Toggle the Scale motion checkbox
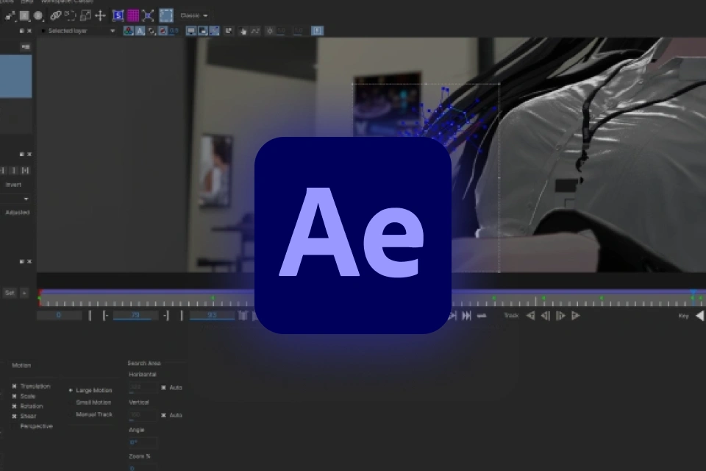706x471 pixels. click(x=15, y=396)
